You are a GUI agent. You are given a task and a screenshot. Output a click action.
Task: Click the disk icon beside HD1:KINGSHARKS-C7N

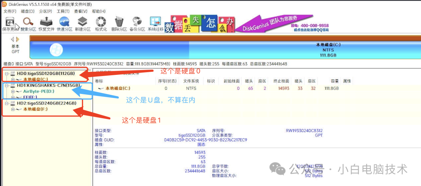pos(13,85)
